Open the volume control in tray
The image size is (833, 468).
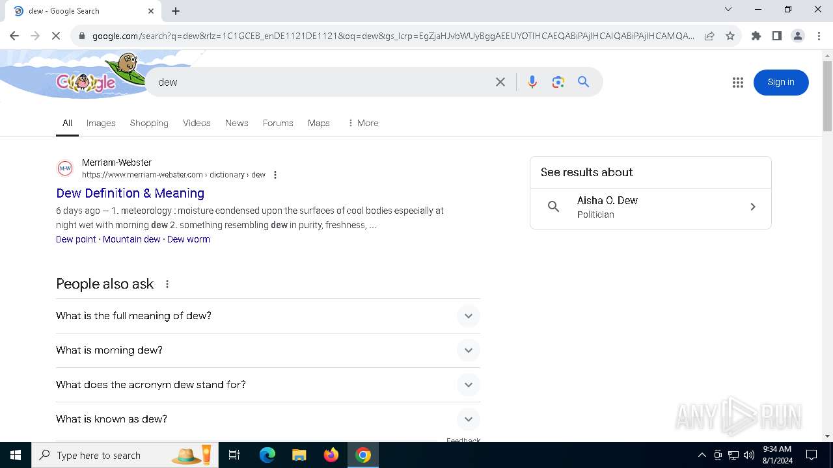click(x=749, y=455)
